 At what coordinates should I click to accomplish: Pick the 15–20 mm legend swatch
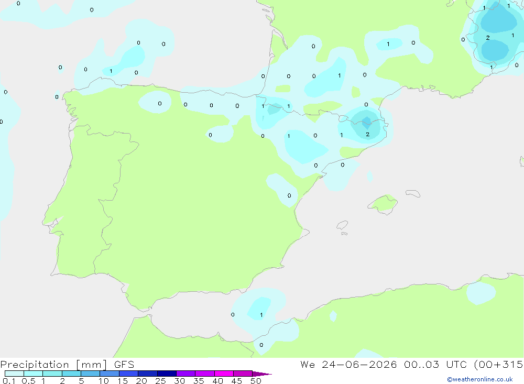tap(128, 374)
